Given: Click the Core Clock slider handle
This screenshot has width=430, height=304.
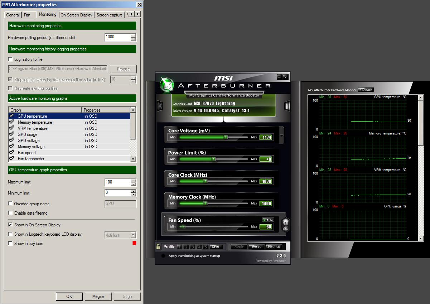Looking at the screenshot, I should tap(205, 181).
